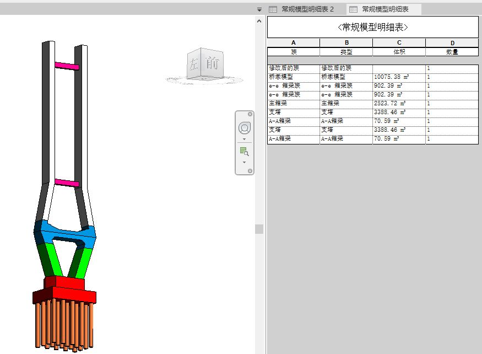The width and height of the screenshot is (482, 354).
Task: Select the quantity cell in the 主箱梁 row
Action: click(452, 104)
